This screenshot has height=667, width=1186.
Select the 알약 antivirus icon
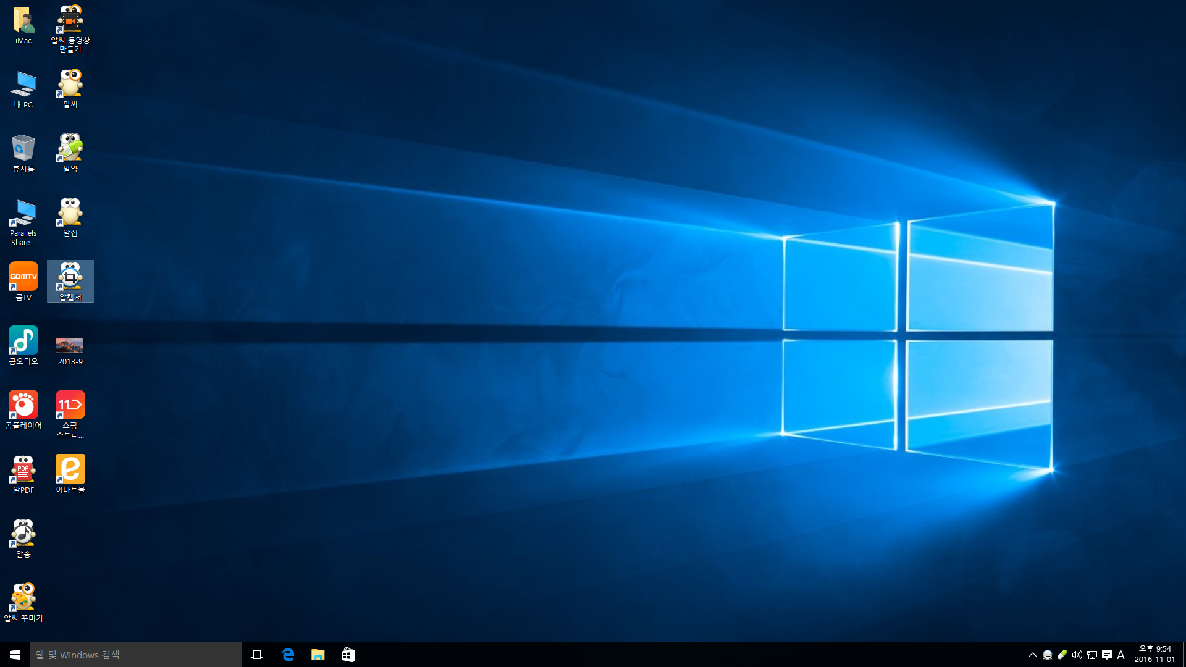(70, 151)
